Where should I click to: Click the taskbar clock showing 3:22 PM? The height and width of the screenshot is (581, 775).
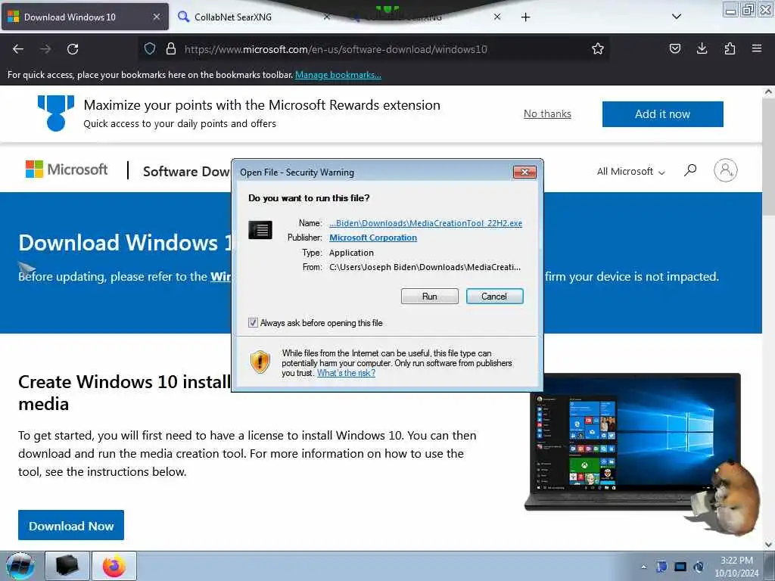736,567
